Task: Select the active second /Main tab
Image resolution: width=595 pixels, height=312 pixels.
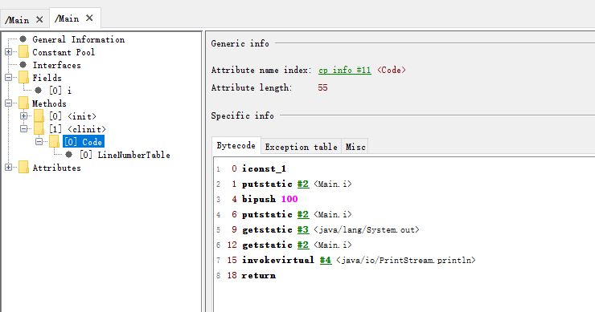Action: 67,18
